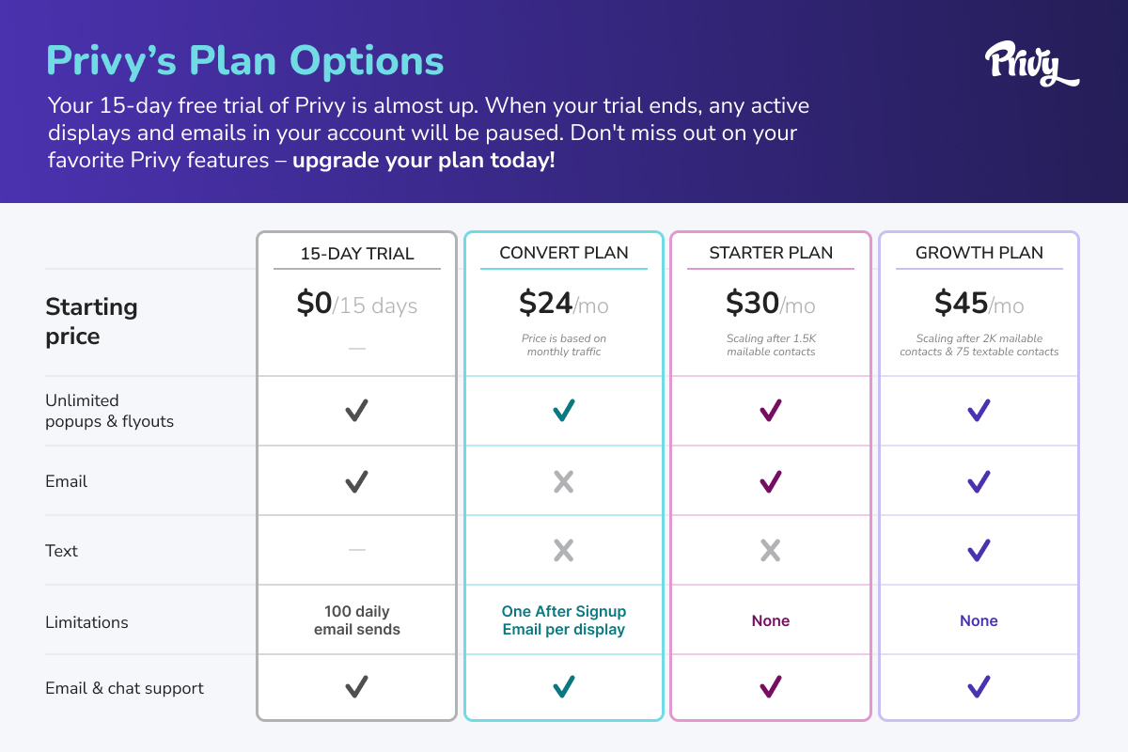This screenshot has width=1128, height=752.
Task: Click Growth Plan's Email checkmark
Action: (x=979, y=482)
